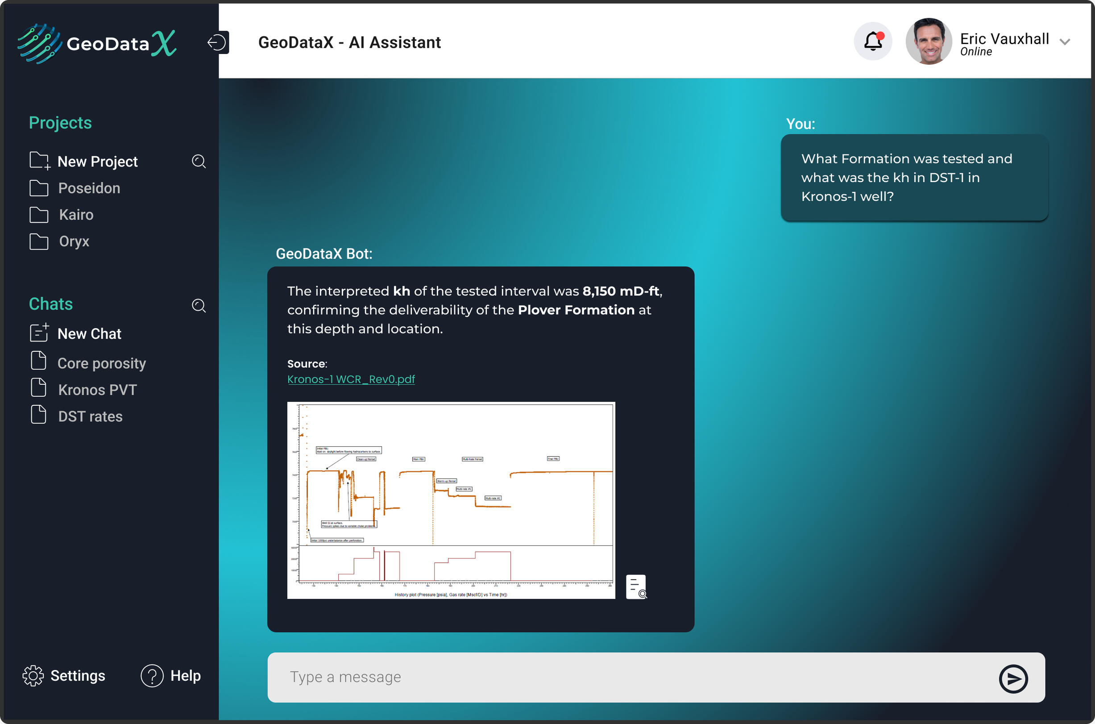This screenshot has width=1095, height=724.
Task: Open the Kairo project
Action: click(76, 215)
